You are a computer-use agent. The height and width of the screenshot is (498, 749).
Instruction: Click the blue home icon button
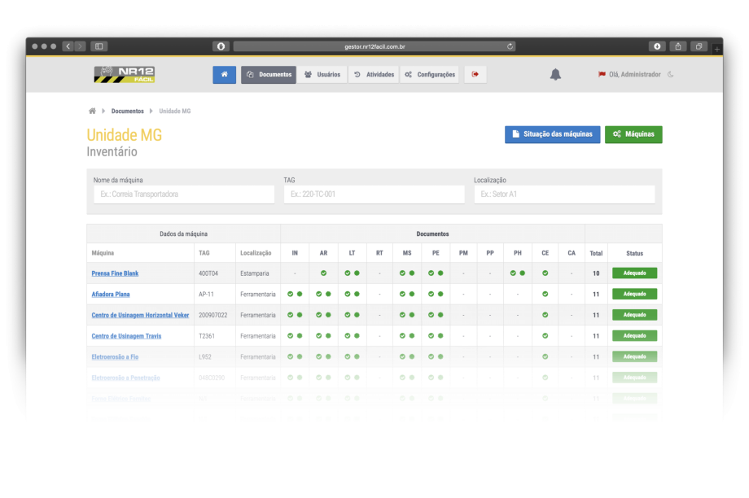click(224, 75)
